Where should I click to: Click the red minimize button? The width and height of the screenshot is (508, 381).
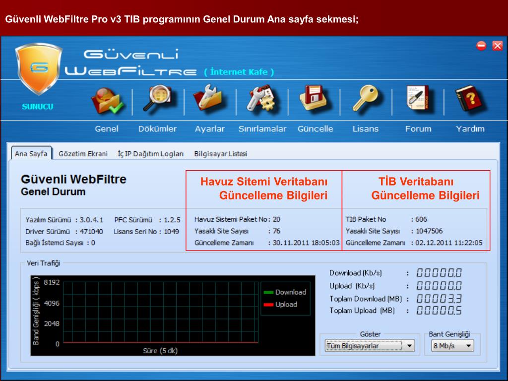point(481,46)
